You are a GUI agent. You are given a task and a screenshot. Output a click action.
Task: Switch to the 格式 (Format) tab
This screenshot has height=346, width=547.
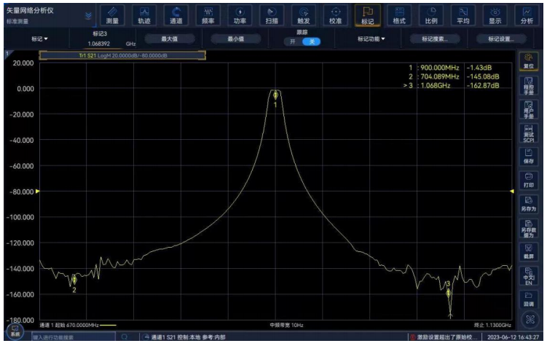pyautogui.click(x=399, y=14)
